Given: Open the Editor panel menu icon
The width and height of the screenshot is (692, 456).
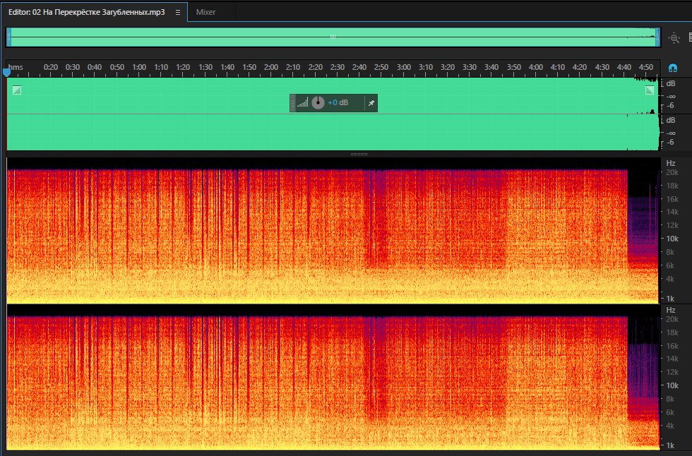Looking at the screenshot, I should (x=178, y=12).
